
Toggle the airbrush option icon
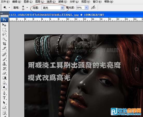[93, 8]
